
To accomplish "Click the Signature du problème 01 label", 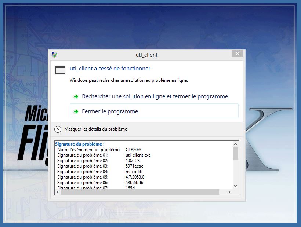I will 83,155.
